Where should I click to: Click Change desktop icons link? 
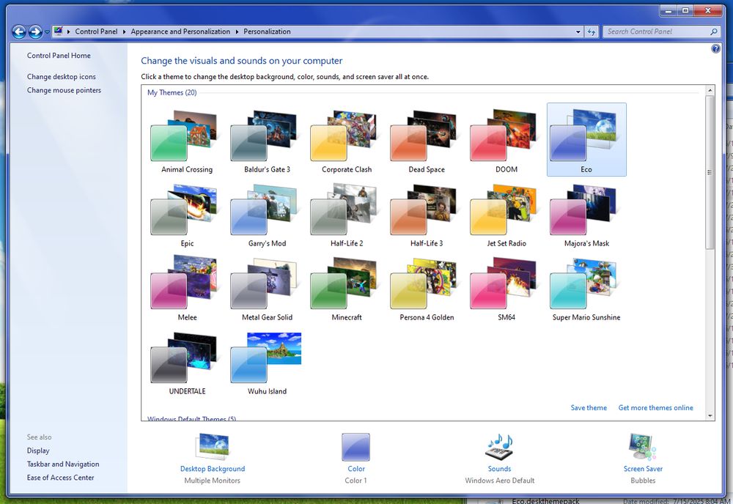click(x=62, y=77)
